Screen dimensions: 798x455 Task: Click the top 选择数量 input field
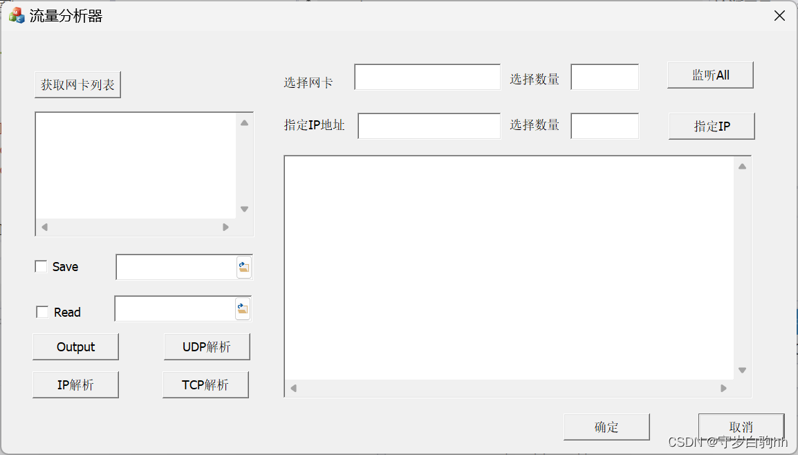click(605, 77)
